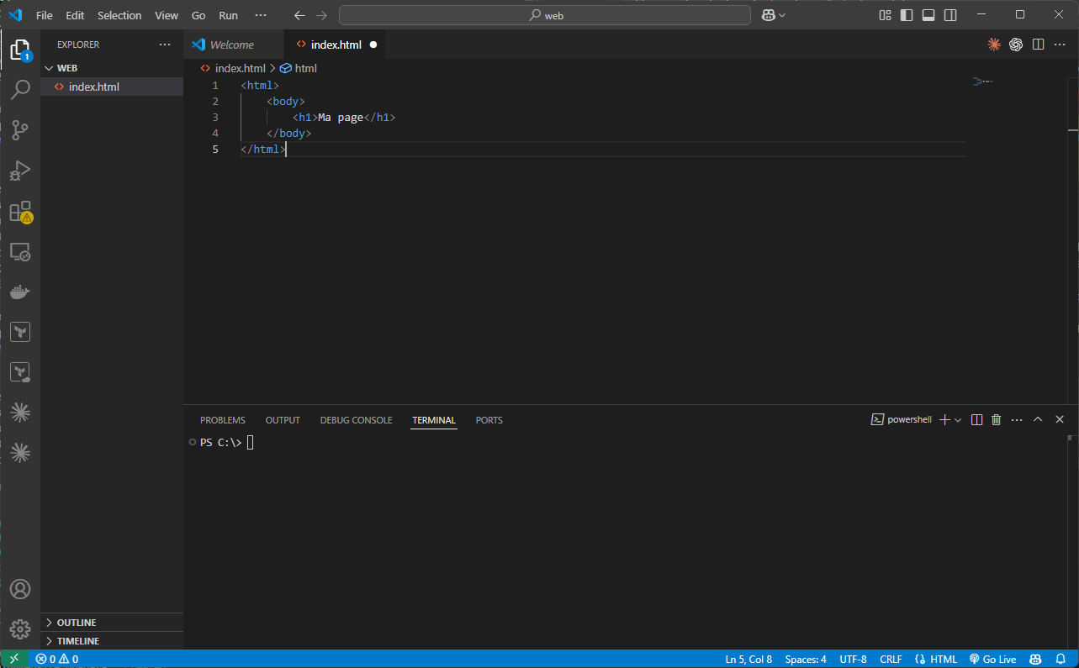
Task: Select the index.html editor tab
Action: tap(335, 45)
